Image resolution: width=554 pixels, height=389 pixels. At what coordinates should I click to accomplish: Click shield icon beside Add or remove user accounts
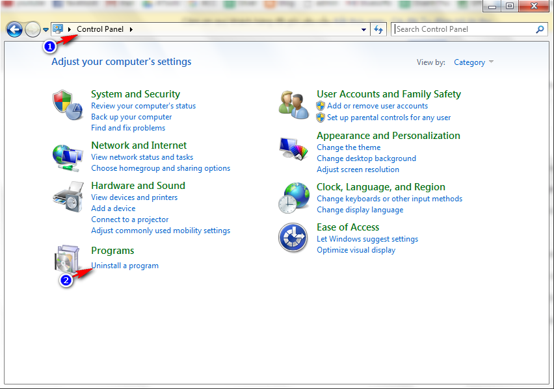321,106
